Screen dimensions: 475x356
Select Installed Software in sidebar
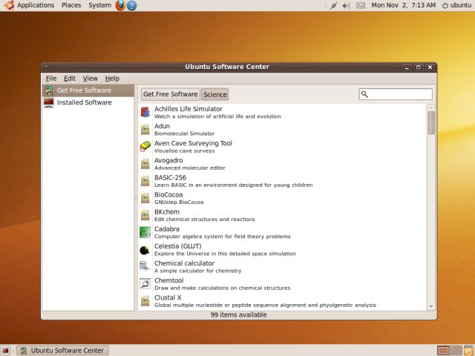tap(88, 102)
